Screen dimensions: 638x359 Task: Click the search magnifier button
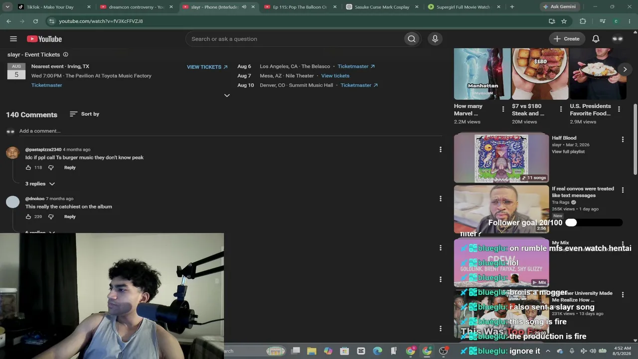411,39
